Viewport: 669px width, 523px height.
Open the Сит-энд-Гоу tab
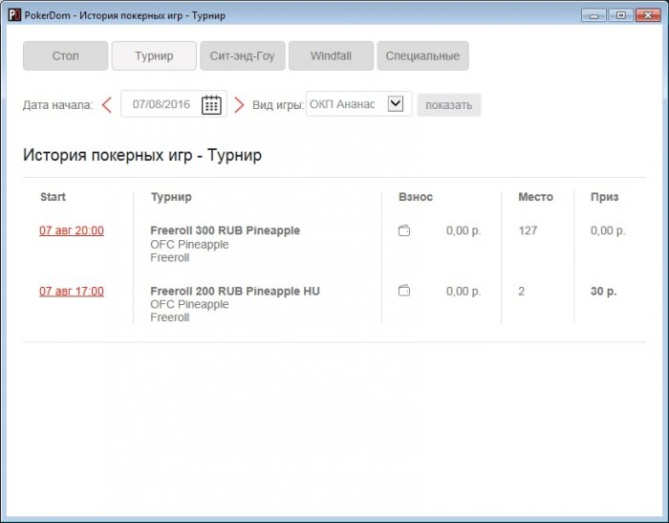tap(243, 56)
